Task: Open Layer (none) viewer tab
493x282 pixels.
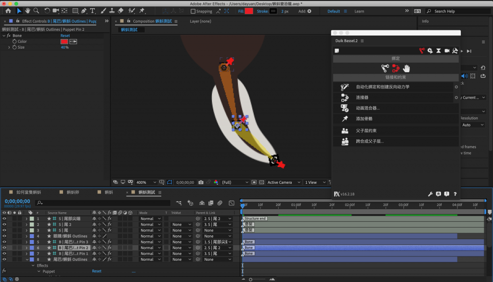Action: pyautogui.click(x=200, y=21)
